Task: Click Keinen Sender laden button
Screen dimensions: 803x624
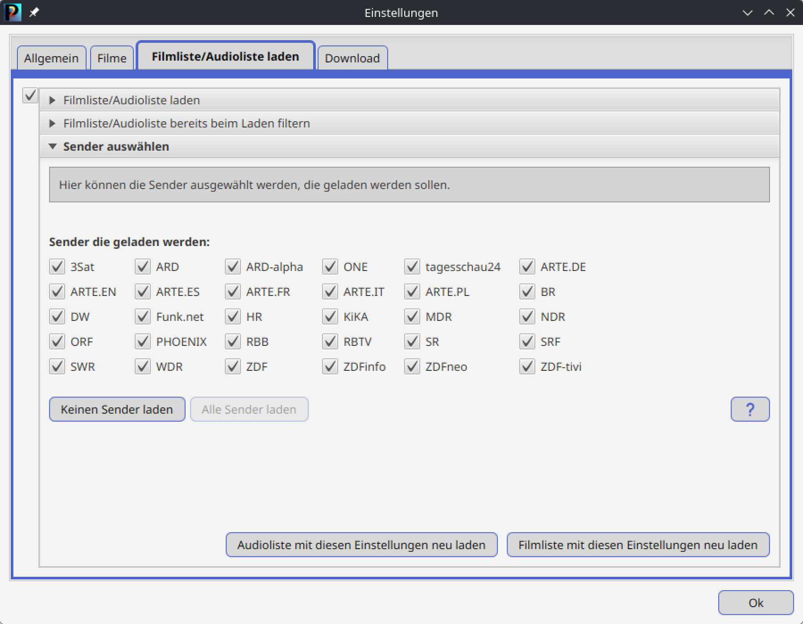Action: tap(117, 409)
